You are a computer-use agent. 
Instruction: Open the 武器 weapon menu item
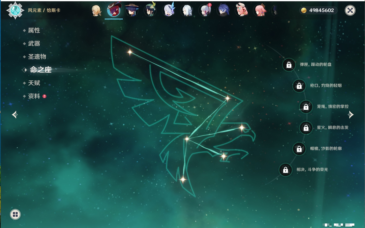(x=34, y=44)
